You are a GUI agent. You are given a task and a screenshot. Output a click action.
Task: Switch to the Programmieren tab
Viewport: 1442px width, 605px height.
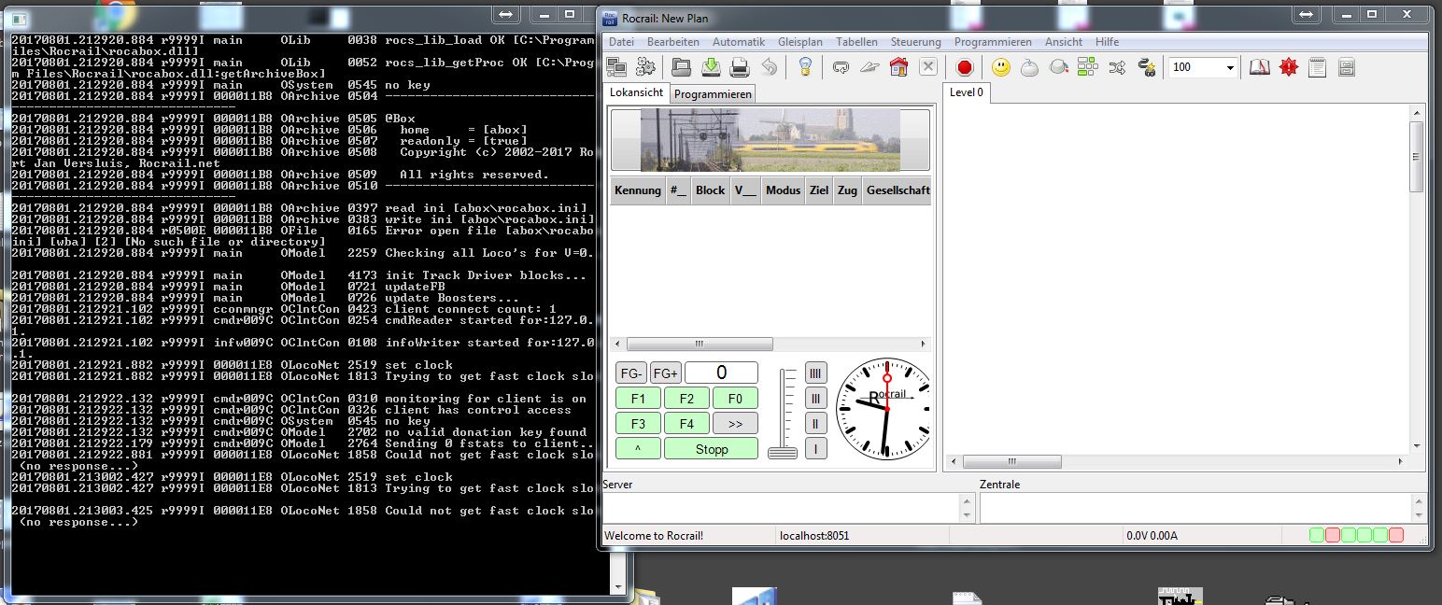(713, 93)
